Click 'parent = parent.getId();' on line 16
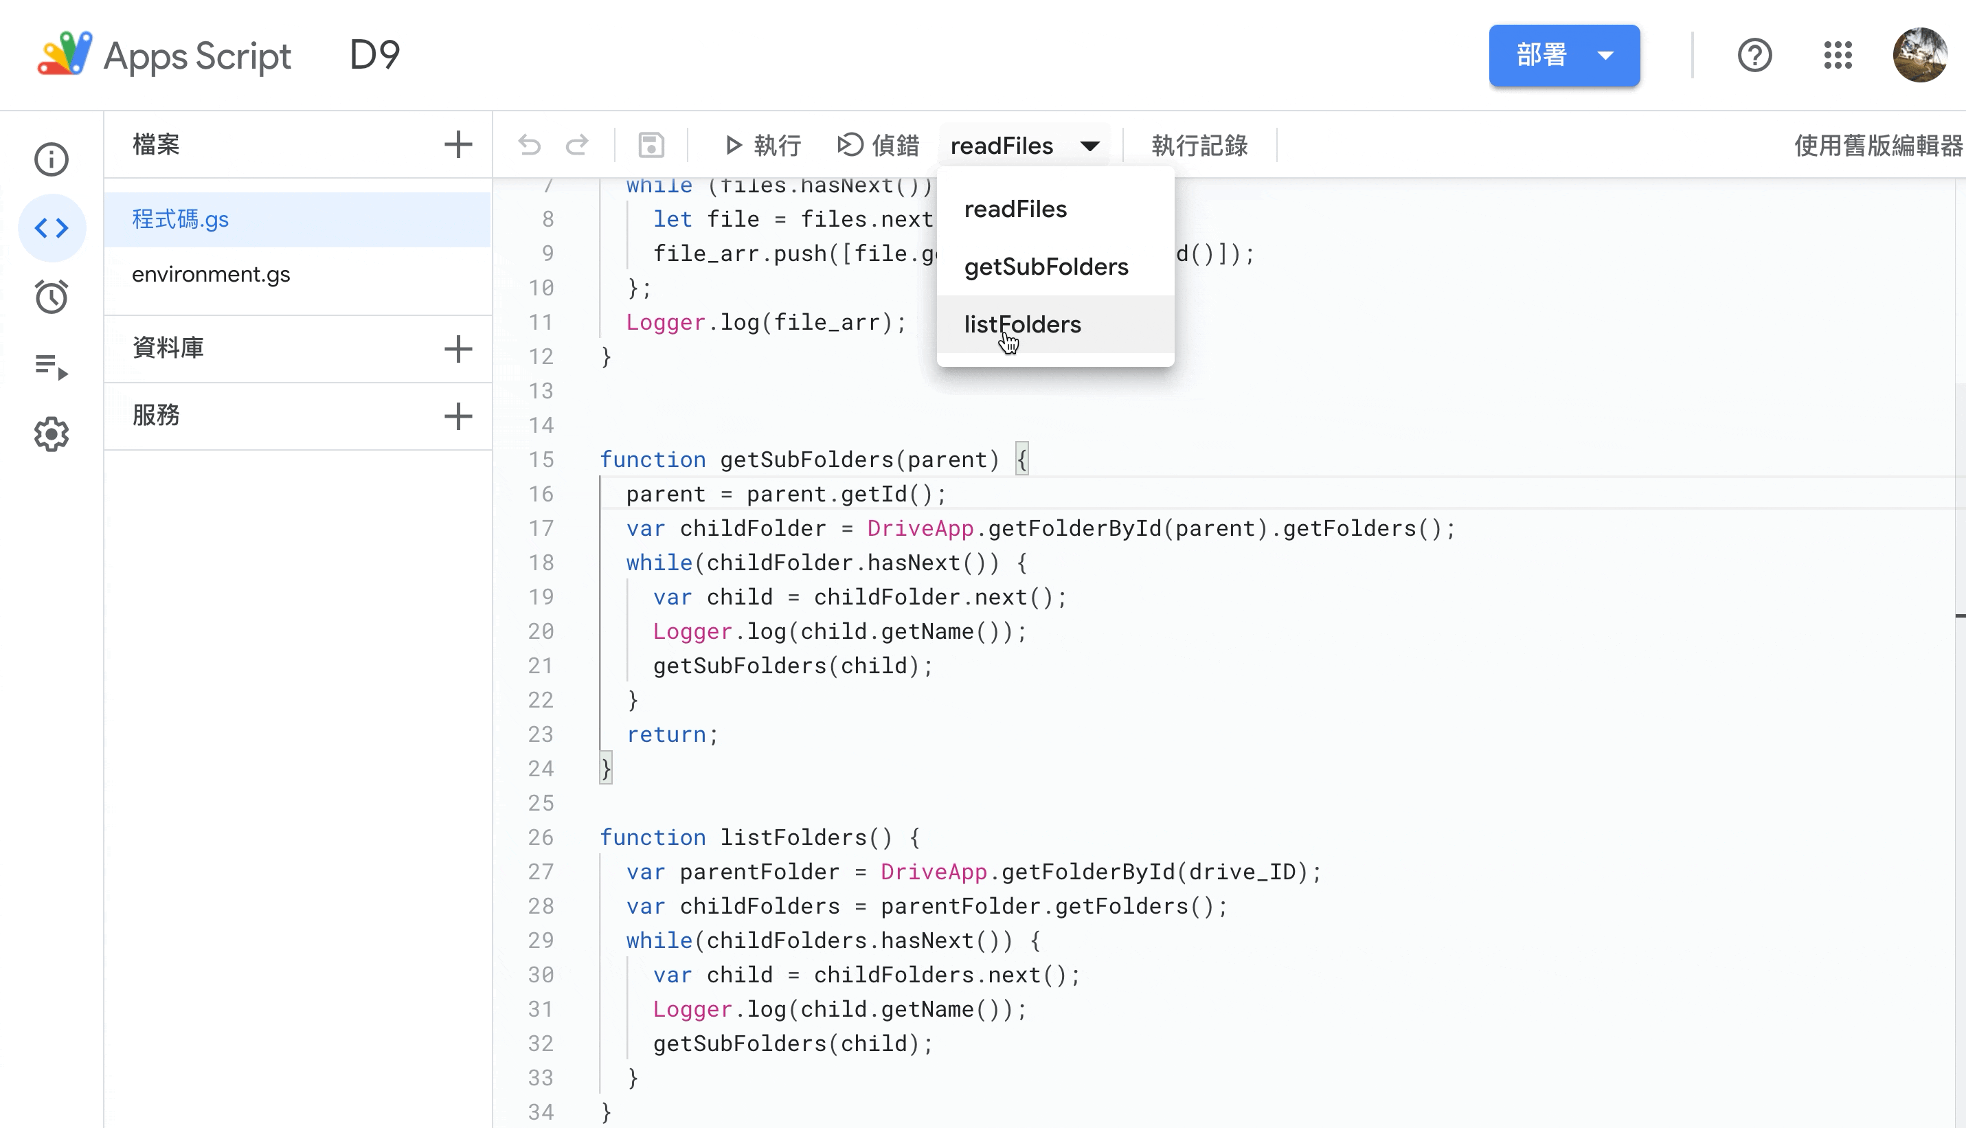 787,495
